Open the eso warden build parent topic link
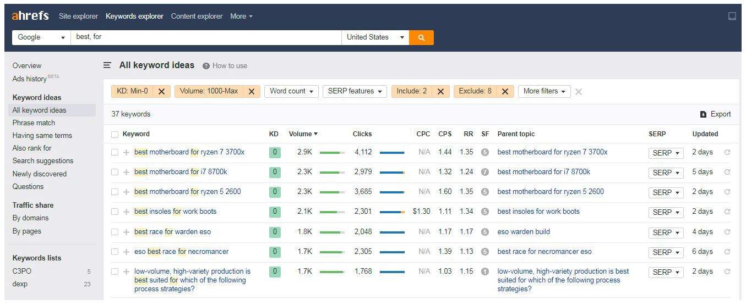This screenshot has height=305, width=746. coord(523,231)
